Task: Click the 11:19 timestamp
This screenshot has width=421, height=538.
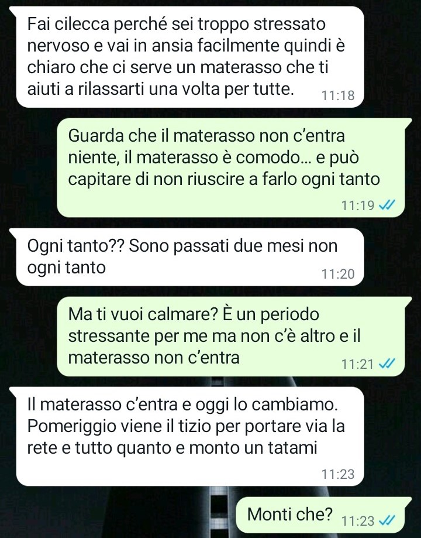Action: pos(358,205)
